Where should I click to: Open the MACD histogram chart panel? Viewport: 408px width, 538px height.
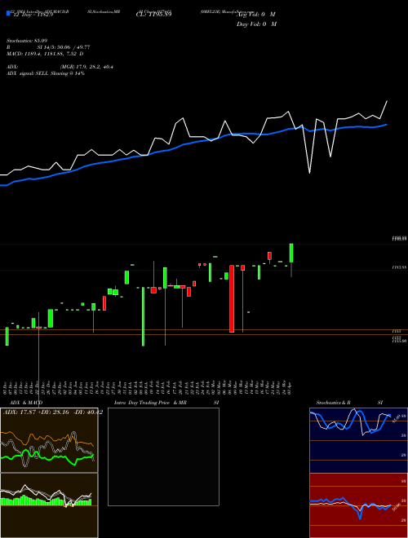coord(49,505)
